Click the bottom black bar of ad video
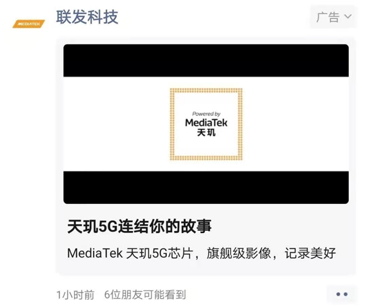 tap(206, 187)
